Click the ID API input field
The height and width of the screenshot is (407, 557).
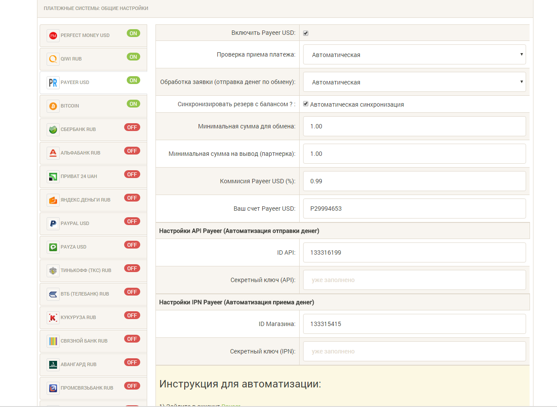point(414,252)
